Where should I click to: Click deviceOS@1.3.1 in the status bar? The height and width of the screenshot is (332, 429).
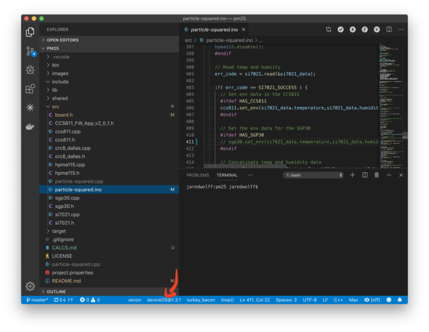pos(164,300)
